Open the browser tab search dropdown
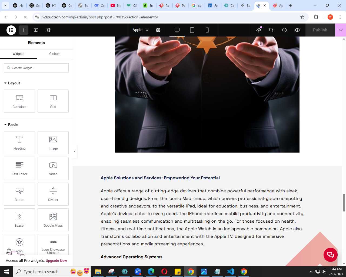Viewport: 346px width, 277px height. [x=5, y=5]
